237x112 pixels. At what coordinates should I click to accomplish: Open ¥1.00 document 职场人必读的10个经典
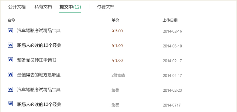coord(39,45)
